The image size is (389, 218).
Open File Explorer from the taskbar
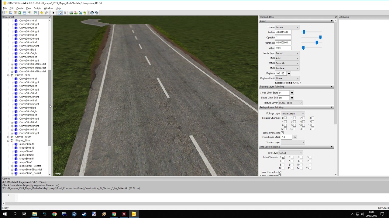tap(34, 214)
